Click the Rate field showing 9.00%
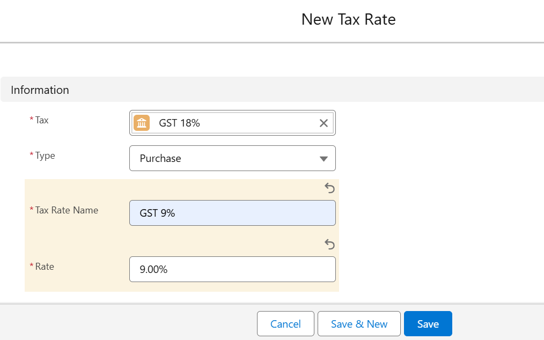Image resolution: width=544 pixels, height=340 pixels. (232, 269)
